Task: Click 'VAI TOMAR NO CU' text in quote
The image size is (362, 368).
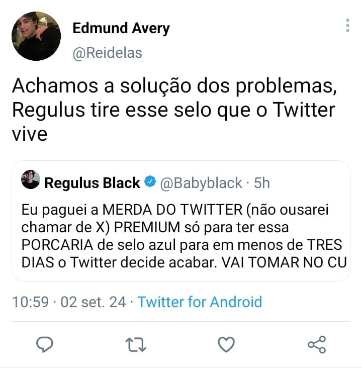Action: coord(285,262)
